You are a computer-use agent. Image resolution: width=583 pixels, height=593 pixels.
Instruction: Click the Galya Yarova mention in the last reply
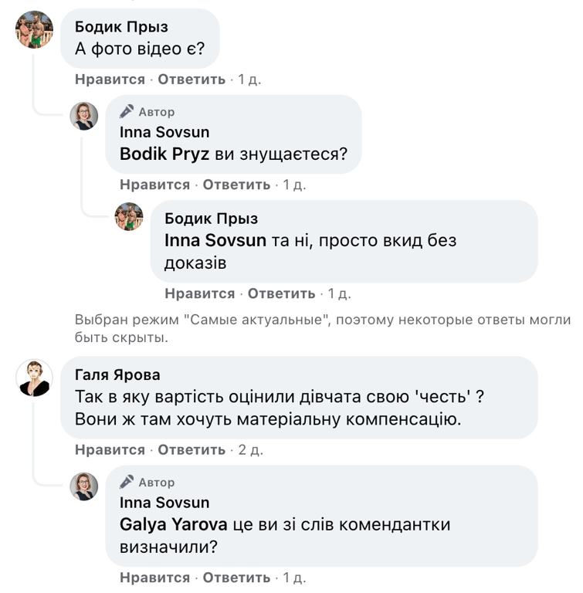(174, 524)
